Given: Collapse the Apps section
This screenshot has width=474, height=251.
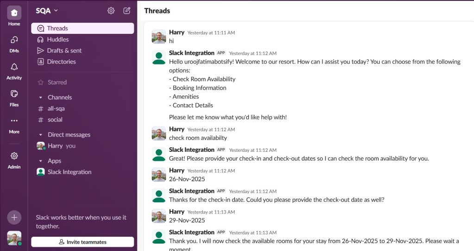Looking at the screenshot, I should tap(41, 161).
